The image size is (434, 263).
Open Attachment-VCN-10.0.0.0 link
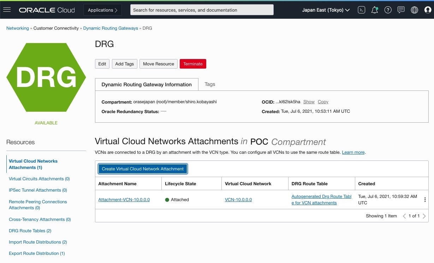[x=124, y=200]
